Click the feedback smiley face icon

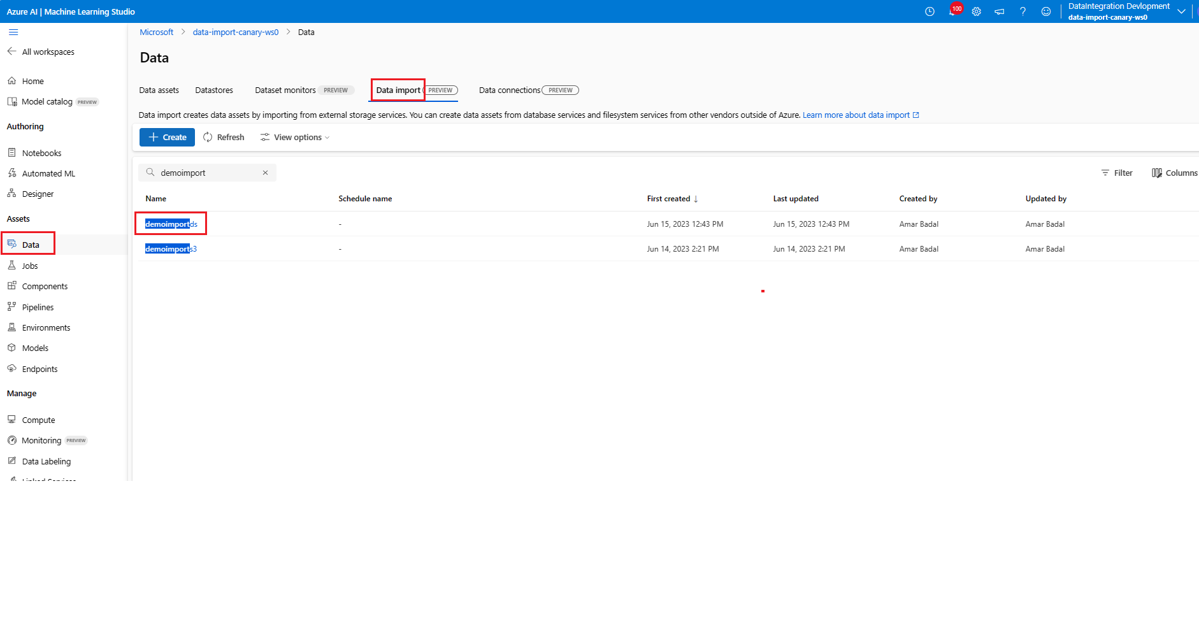pos(1045,11)
